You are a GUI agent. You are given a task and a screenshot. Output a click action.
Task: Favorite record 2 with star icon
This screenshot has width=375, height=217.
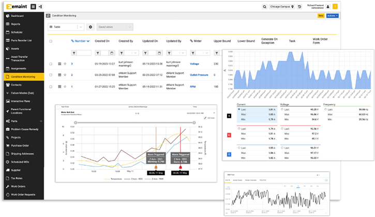65,75
